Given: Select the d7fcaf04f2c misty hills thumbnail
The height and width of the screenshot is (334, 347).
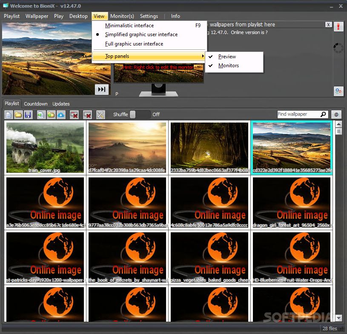Looking at the screenshot, I should click(x=127, y=148).
